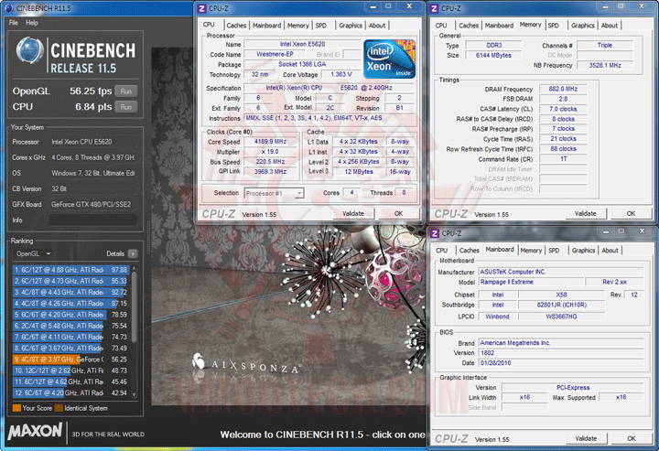Click the BIOS version 1802 field
659x451 pixels.
click(561, 353)
